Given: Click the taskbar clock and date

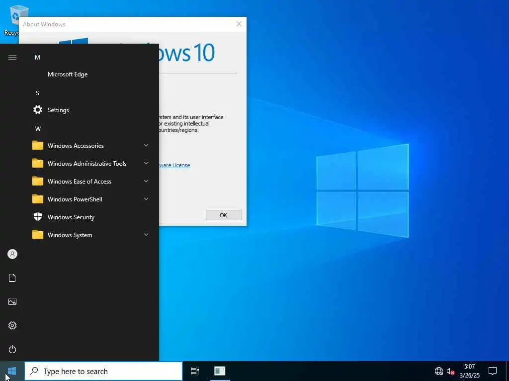Looking at the screenshot, I should (x=469, y=371).
